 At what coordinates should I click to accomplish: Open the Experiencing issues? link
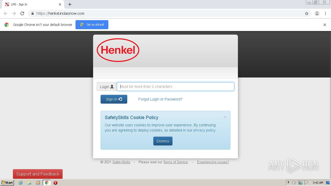[x=213, y=162]
